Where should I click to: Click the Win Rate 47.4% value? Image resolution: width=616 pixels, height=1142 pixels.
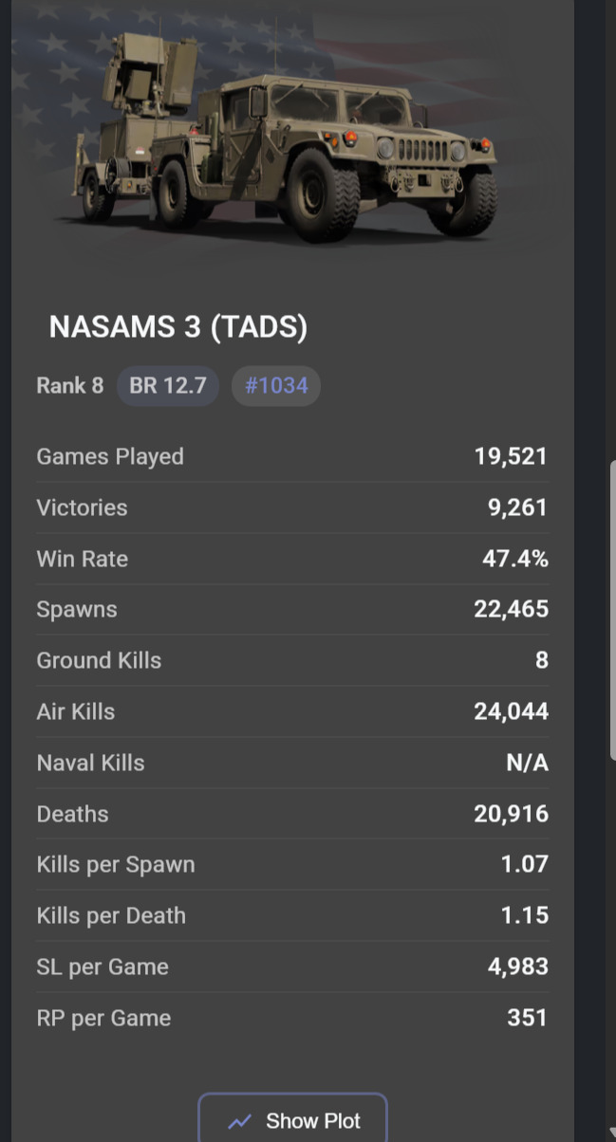pos(514,559)
